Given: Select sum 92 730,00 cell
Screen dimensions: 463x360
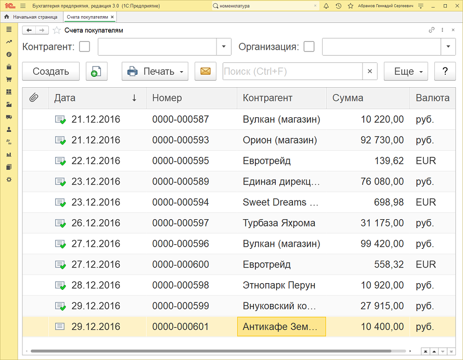Looking at the screenshot, I should [368, 140].
